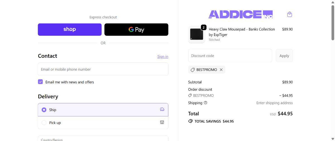Click the total savings tag icon
Screen dimensions: 335x141
190,121
